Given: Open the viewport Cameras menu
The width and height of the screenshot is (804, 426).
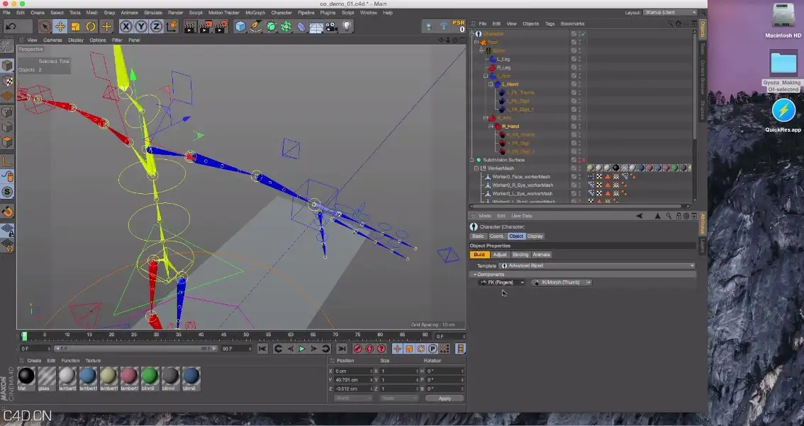Looking at the screenshot, I should pos(52,40).
